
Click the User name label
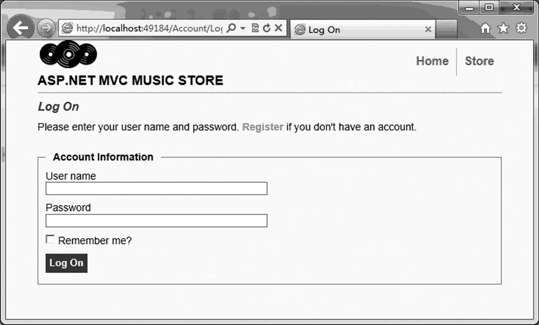tap(71, 176)
